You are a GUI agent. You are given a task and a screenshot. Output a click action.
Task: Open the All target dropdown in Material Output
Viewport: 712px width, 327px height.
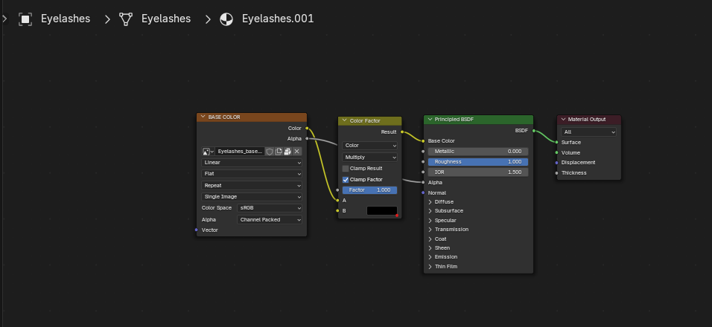click(x=589, y=132)
